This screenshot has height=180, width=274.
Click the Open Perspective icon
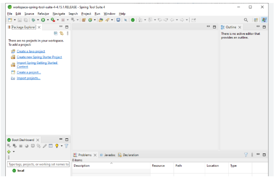[x=256, y=20]
